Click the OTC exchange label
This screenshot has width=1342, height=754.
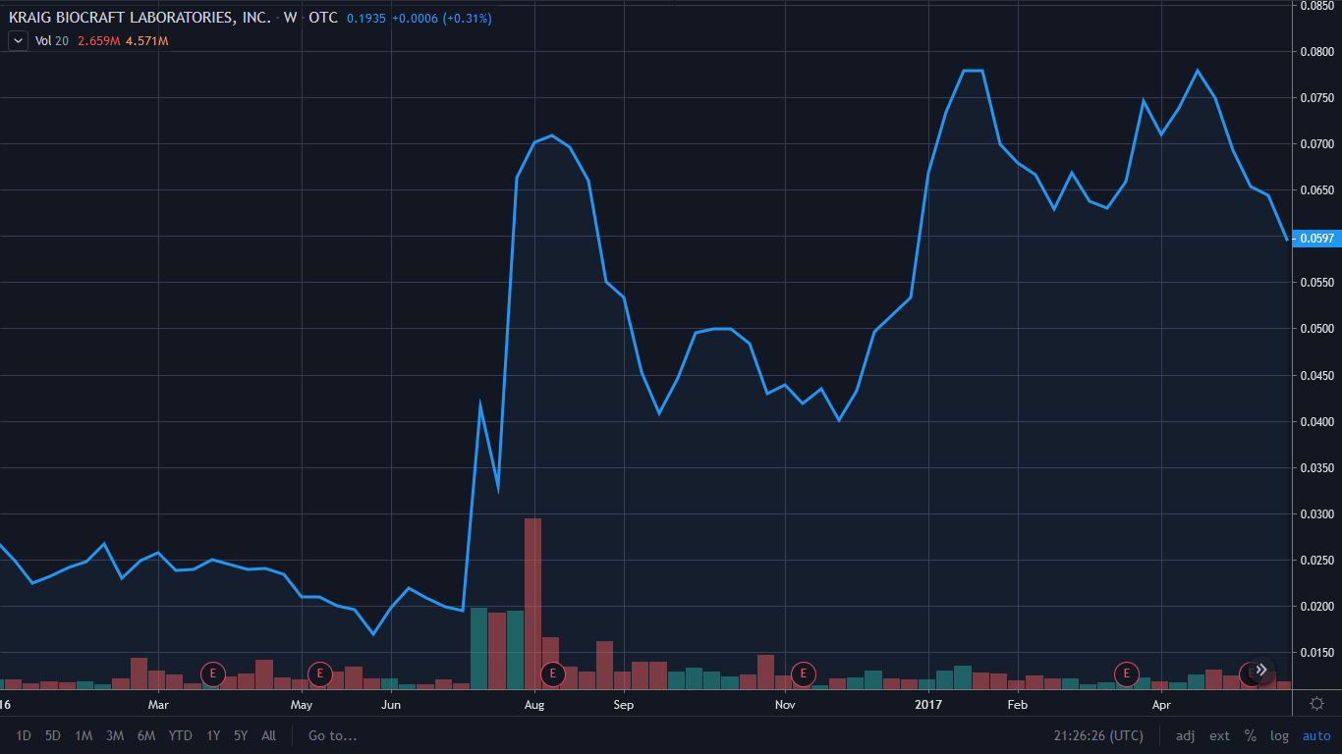click(x=323, y=19)
